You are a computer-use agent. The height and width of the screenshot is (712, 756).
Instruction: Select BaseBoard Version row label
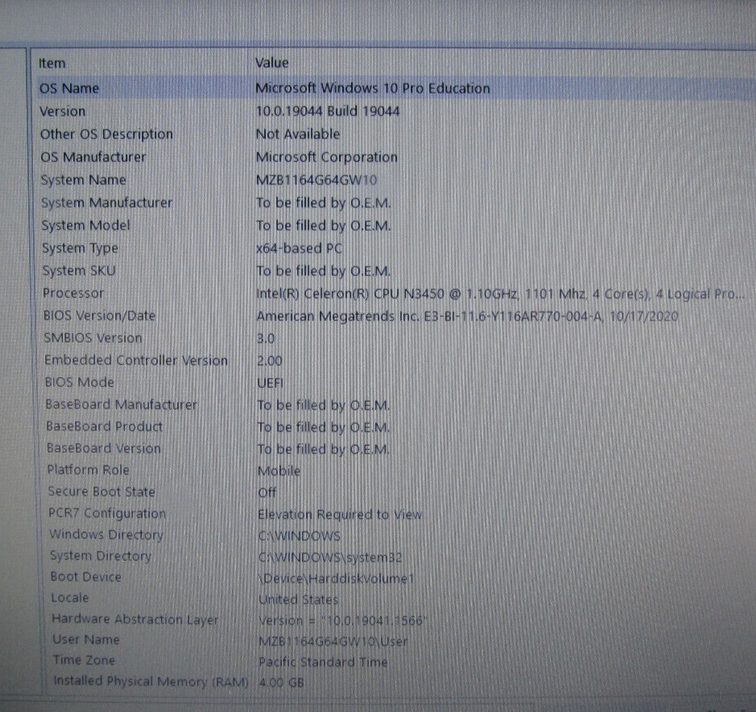(x=104, y=448)
